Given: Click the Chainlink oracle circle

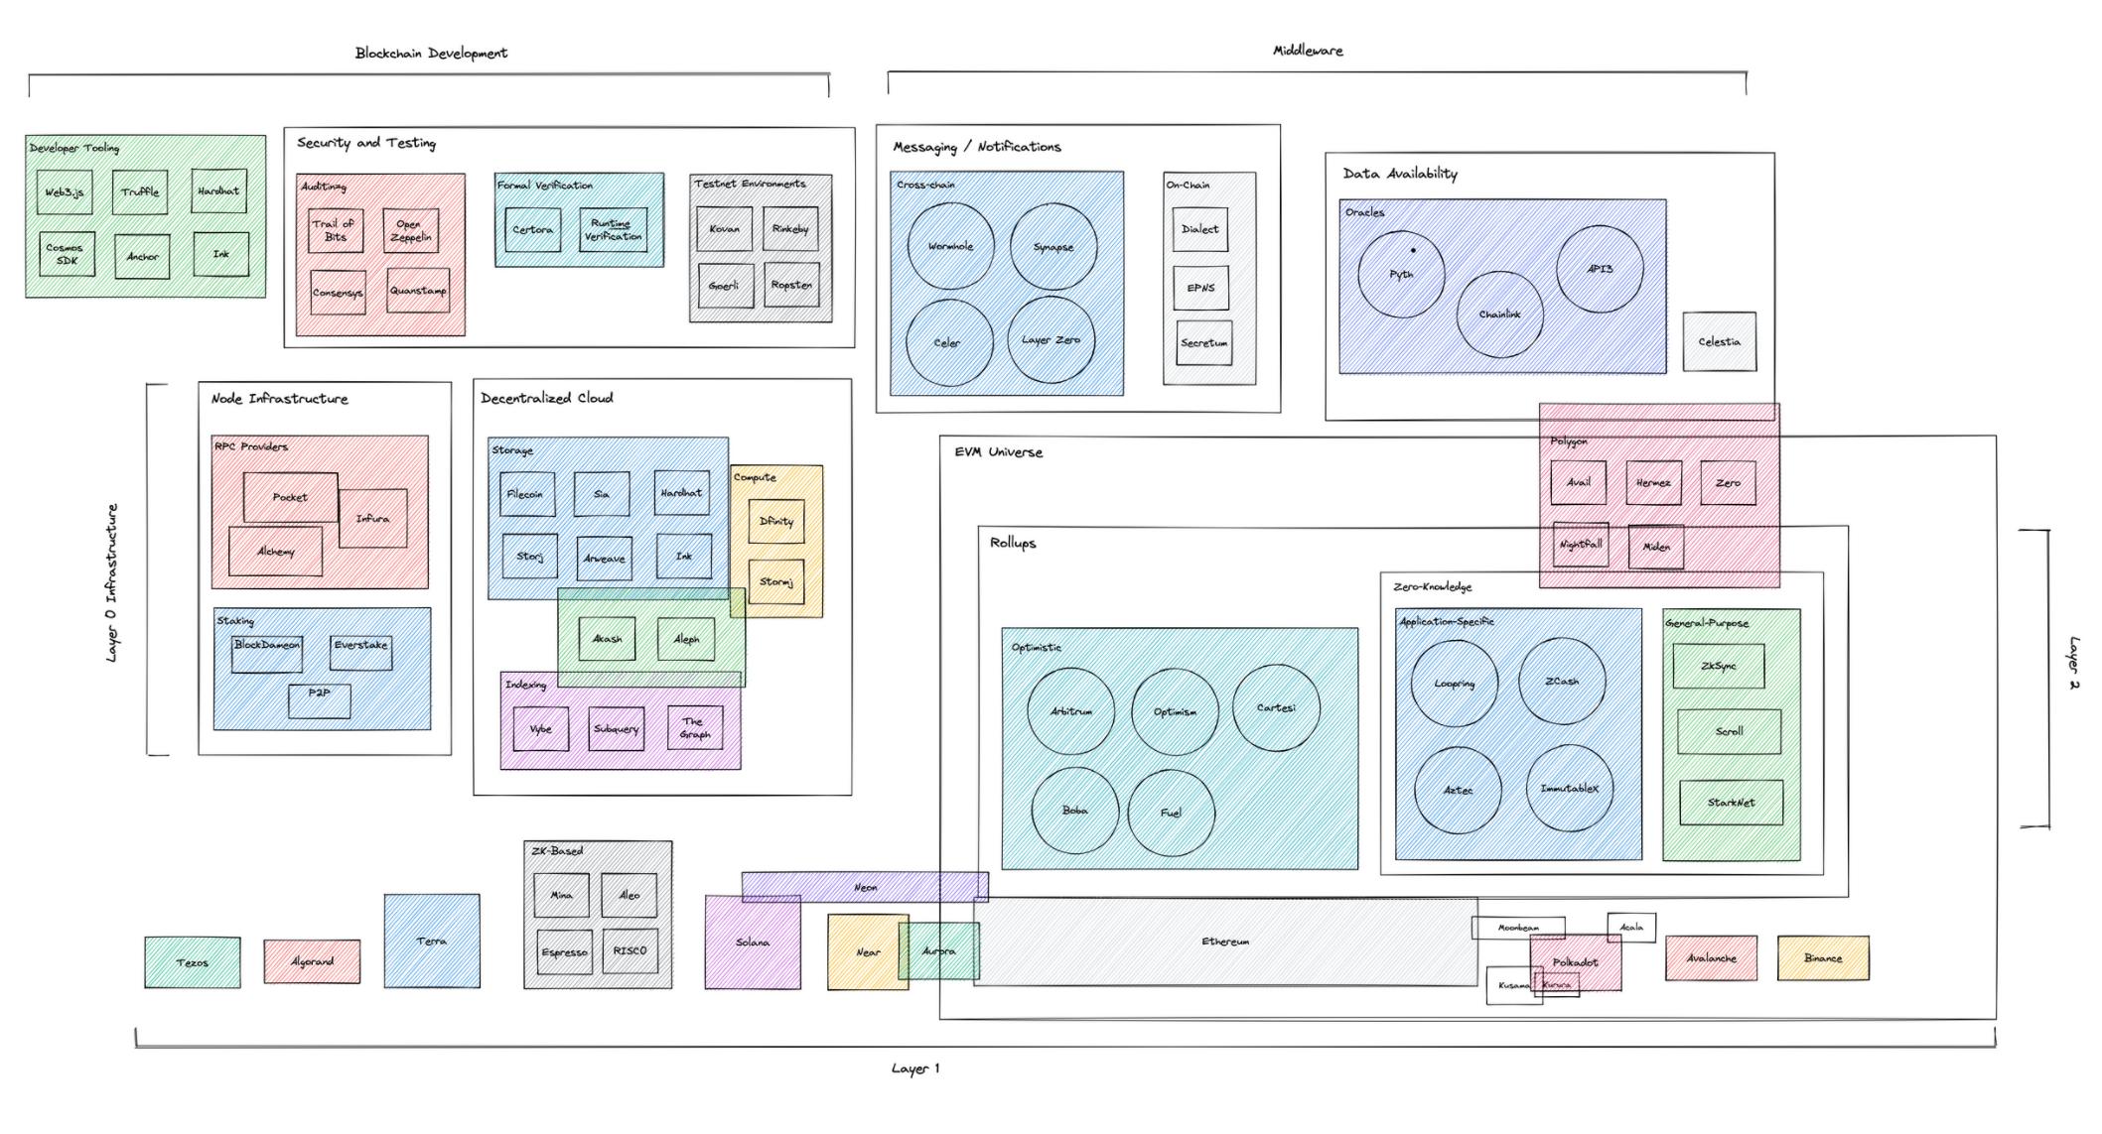Looking at the screenshot, I should [1499, 315].
